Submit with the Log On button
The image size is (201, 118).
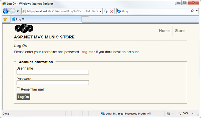23,97
